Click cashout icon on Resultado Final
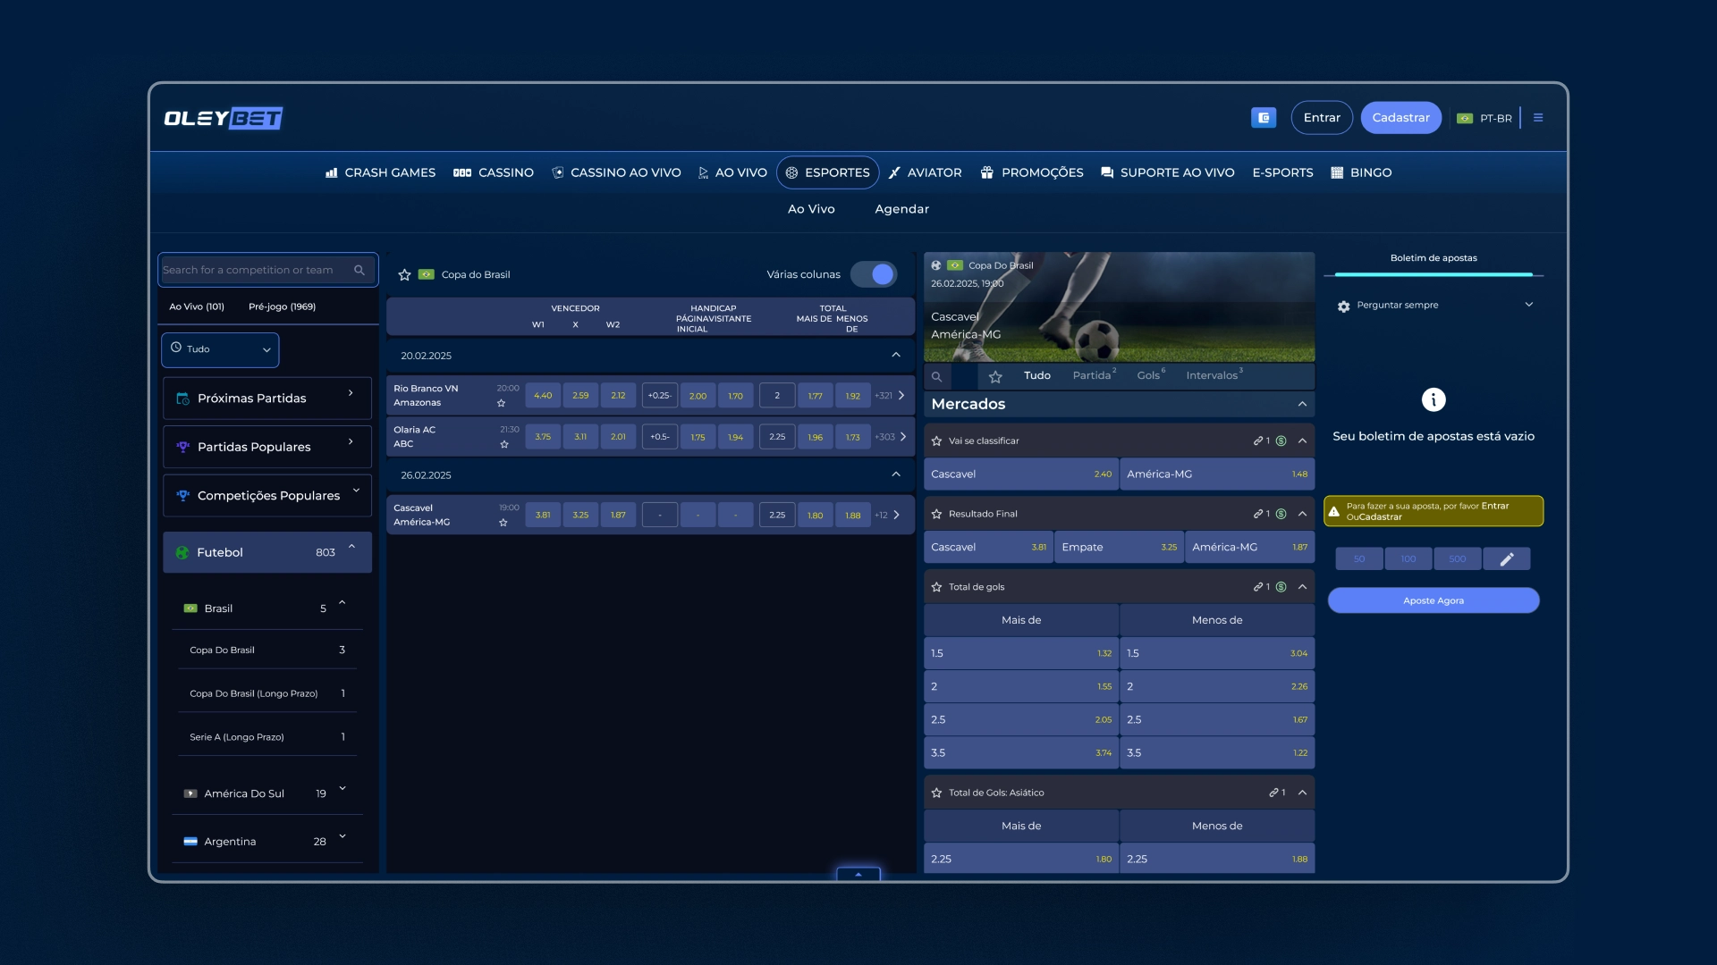The width and height of the screenshot is (1717, 965). pos(1281,514)
